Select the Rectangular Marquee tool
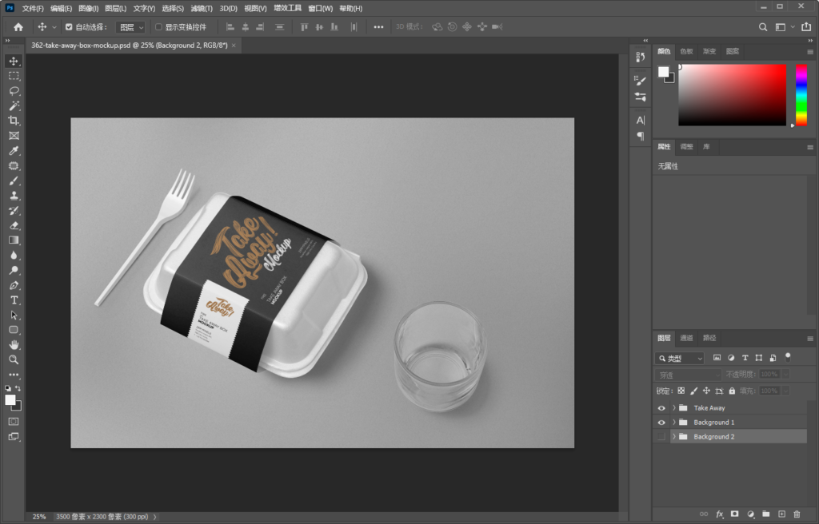The image size is (819, 524). [x=14, y=76]
